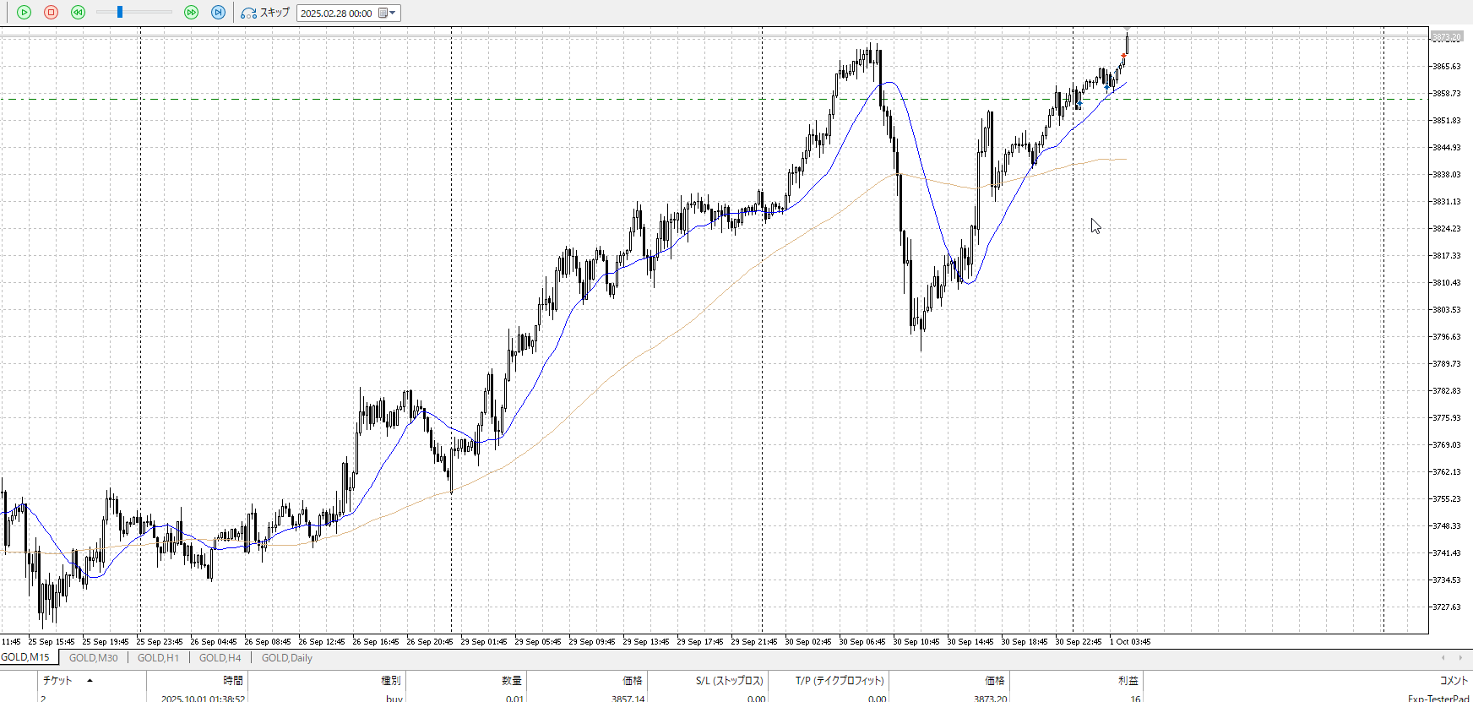
Task: Click the playback speed slider handle
Action: (120, 13)
